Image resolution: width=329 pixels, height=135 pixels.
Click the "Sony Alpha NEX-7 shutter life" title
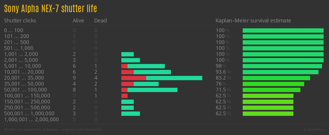pyautogui.click(x=50, y=9)
